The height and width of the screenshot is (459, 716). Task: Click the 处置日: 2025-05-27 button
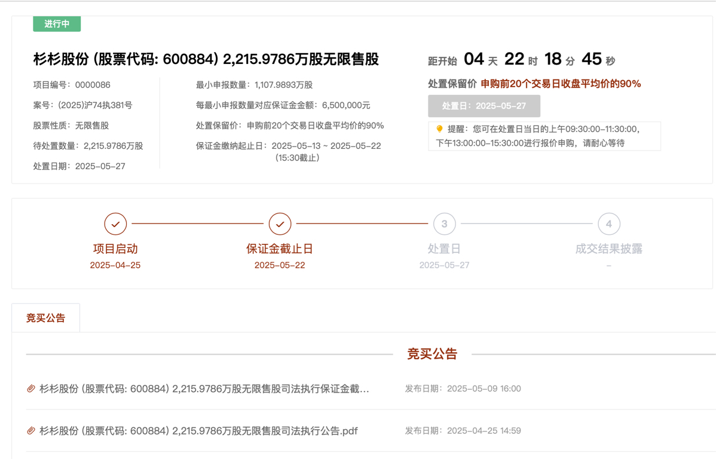click(x=484, y=106)
